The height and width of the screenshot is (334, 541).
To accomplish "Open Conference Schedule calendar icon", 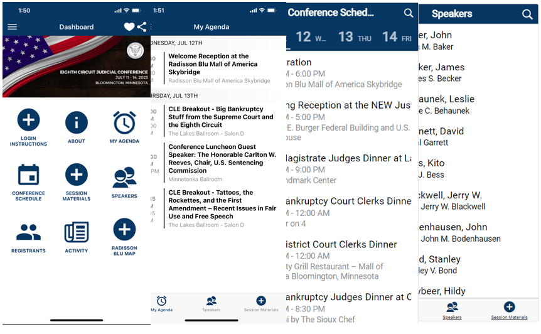I will coord(28,183).
